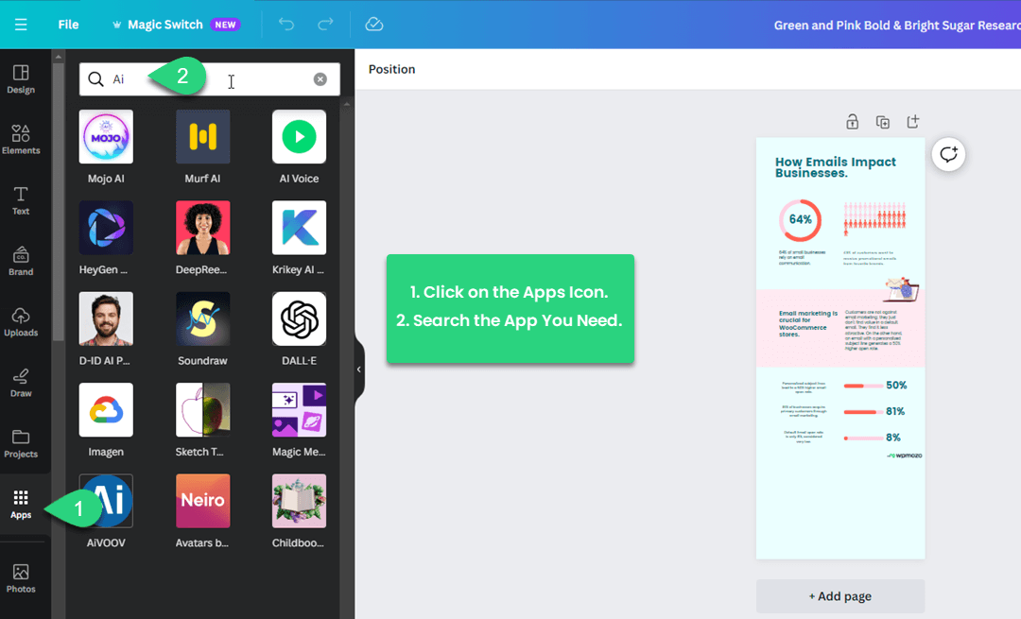Open the hamburger main menu
The image size is (1021, 619).
(x=21, y=25)
